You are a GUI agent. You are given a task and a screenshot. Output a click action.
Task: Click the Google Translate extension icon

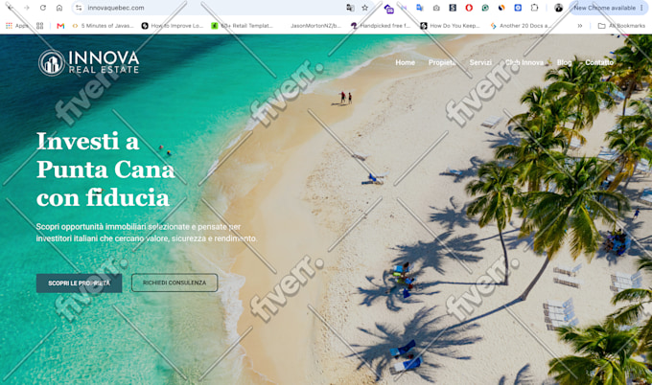click(420, 8)
